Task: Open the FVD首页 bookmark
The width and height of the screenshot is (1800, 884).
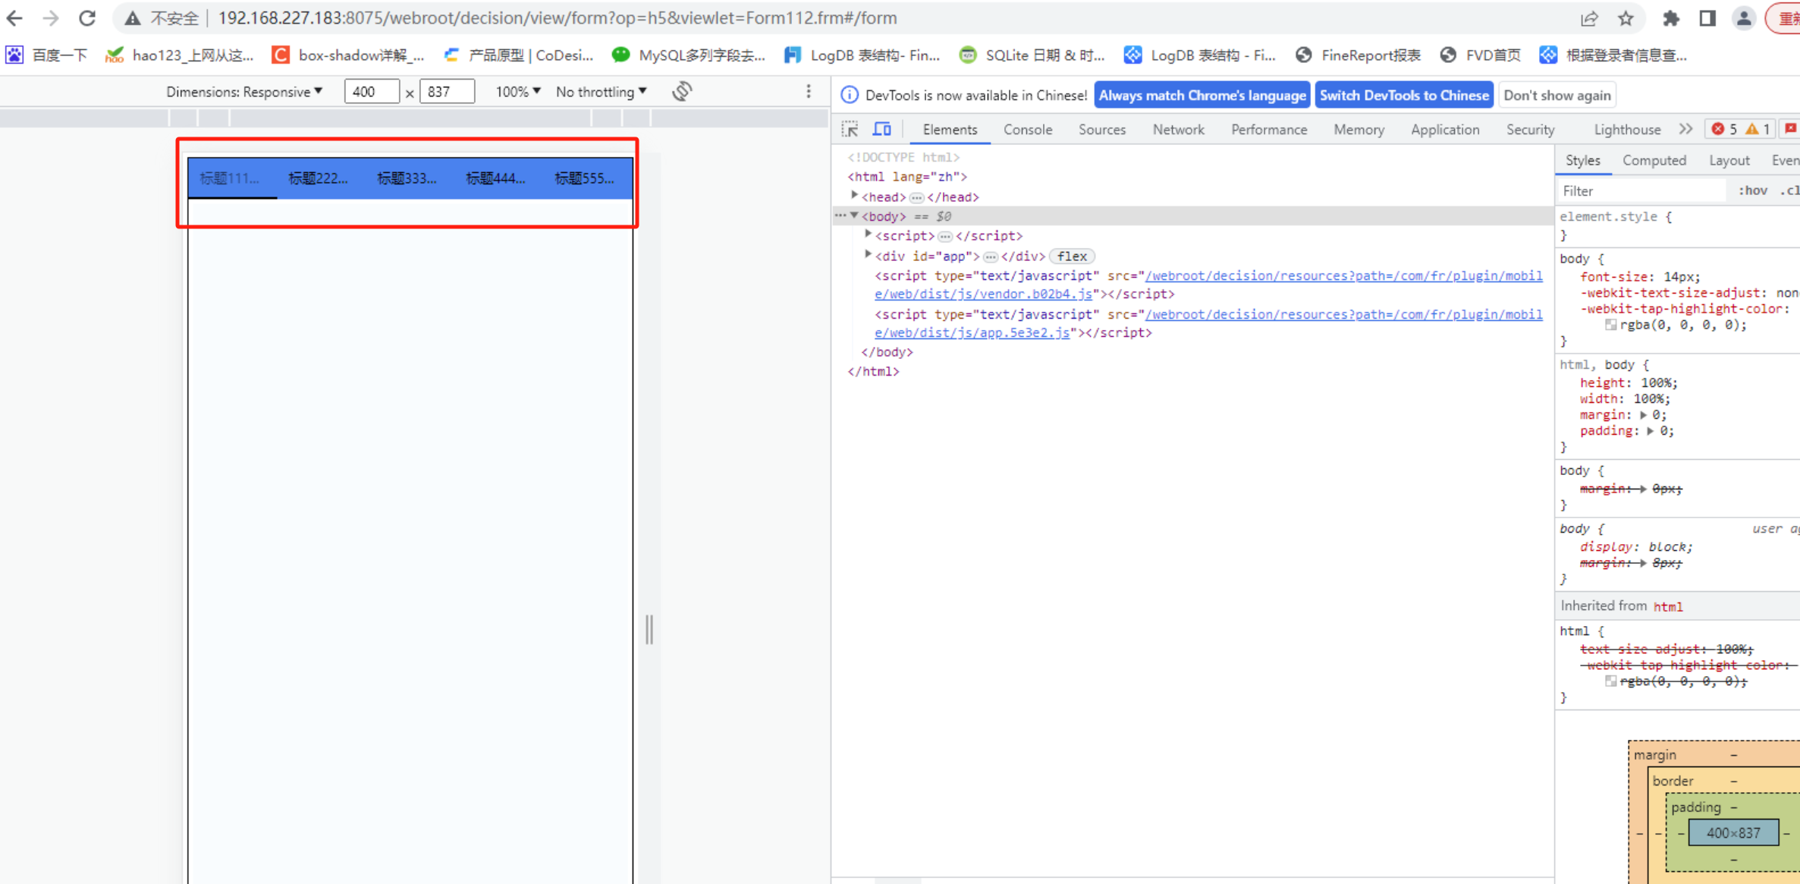Action: [1480, 55]
